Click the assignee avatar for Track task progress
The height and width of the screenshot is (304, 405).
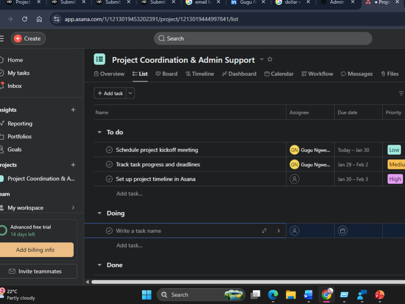[294, 165]
